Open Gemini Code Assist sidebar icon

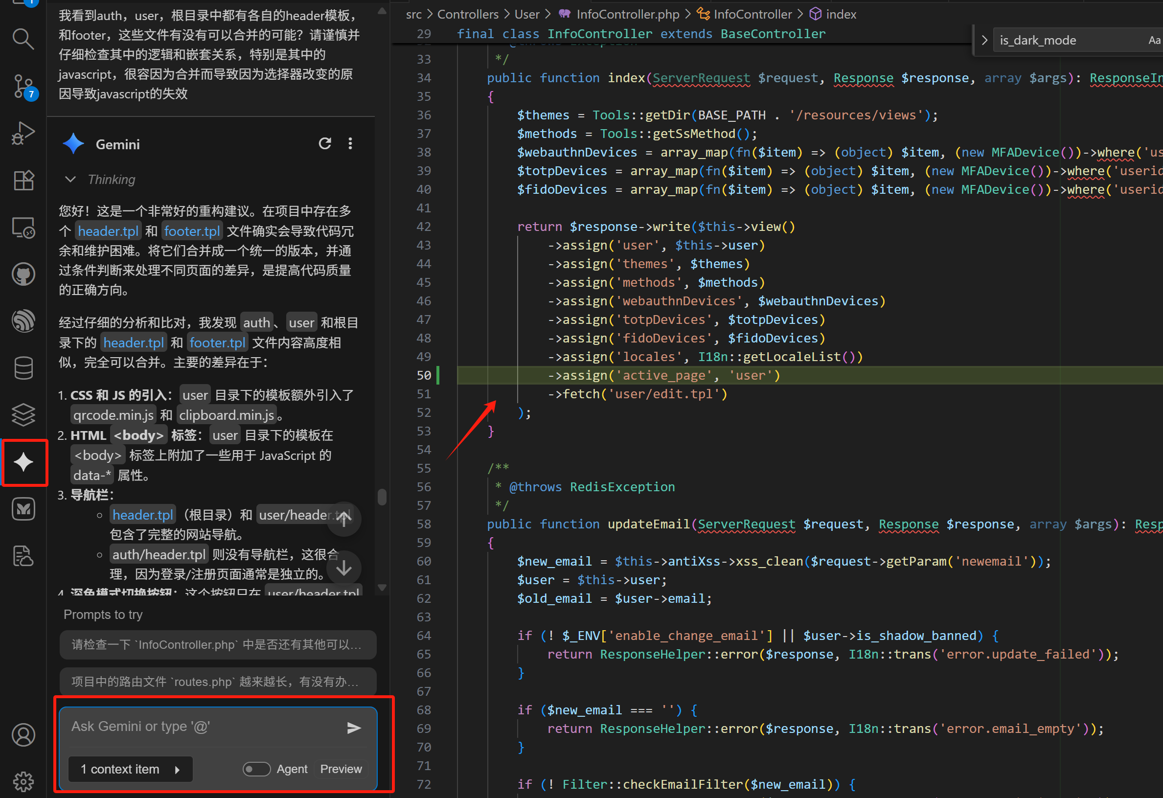pos(23,462)
